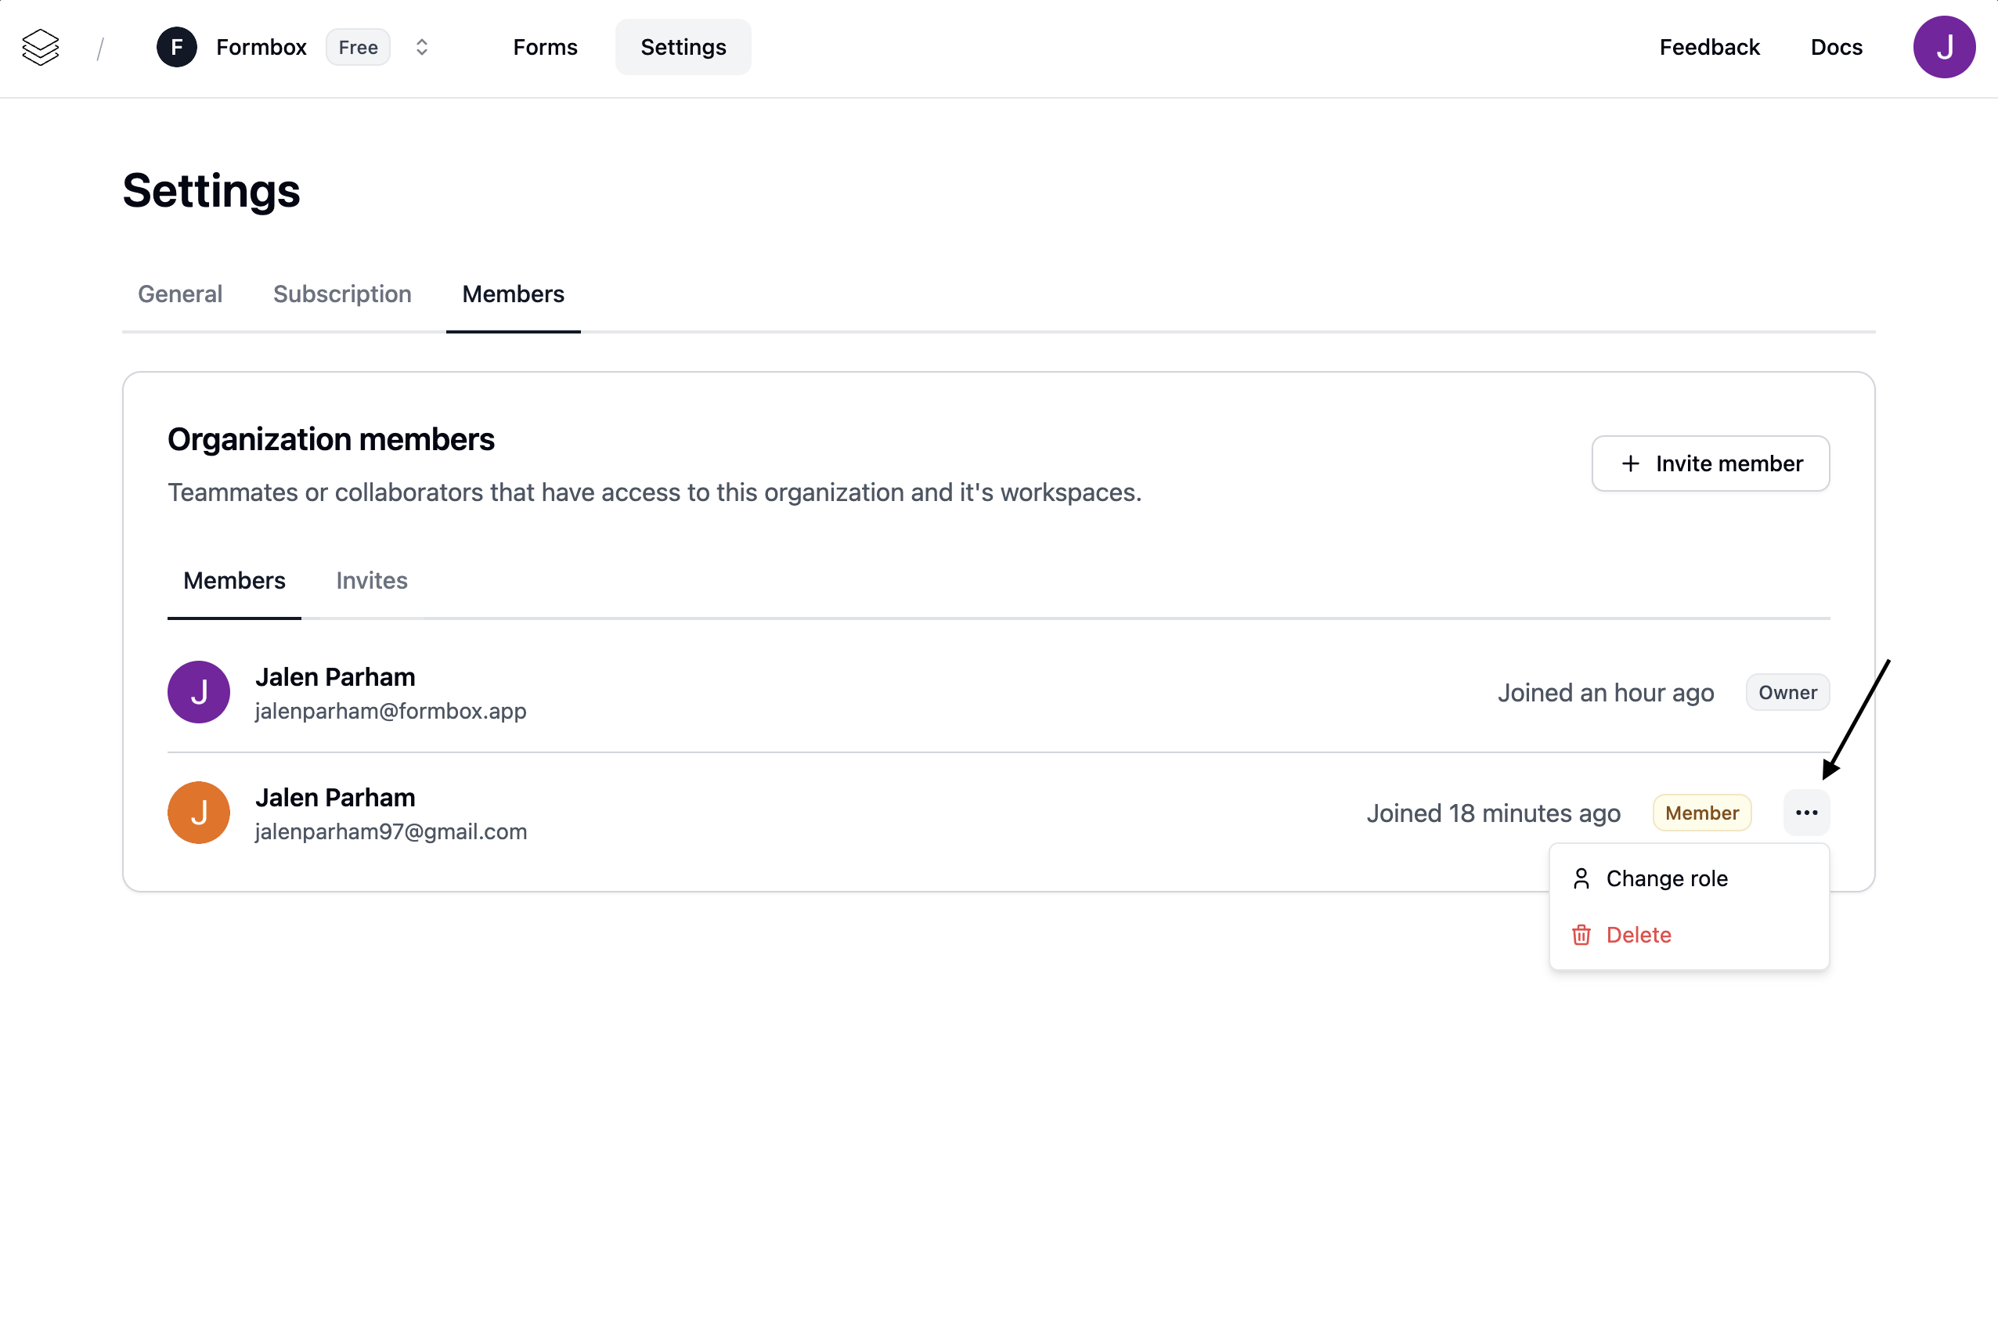Click the Free plan badge

[x=358, y=48]
